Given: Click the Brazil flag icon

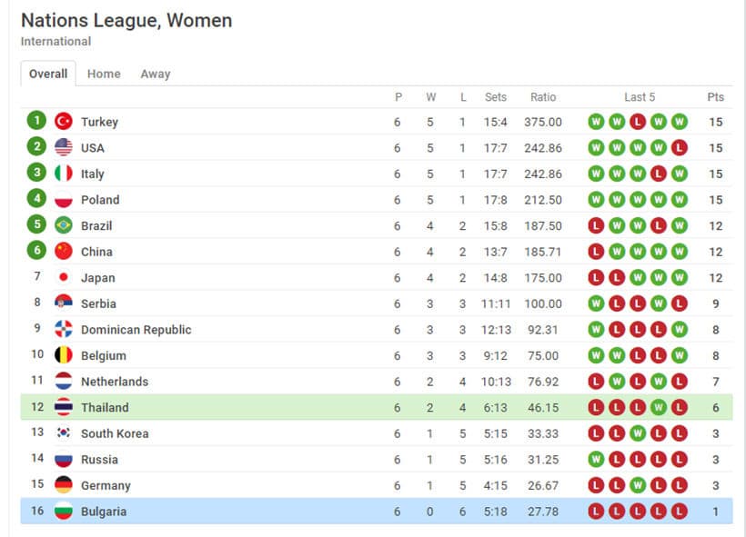Looking at the screenshot, I should coord(64,225).
